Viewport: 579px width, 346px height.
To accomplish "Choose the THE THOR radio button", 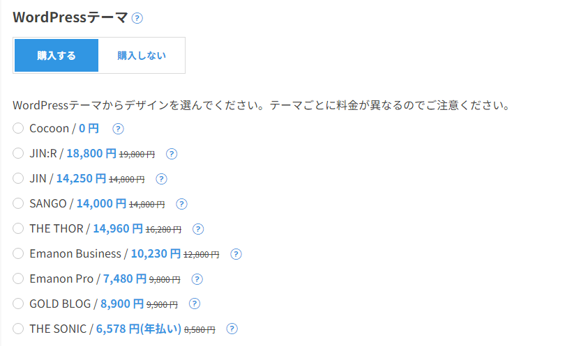I will pos(18,228).
